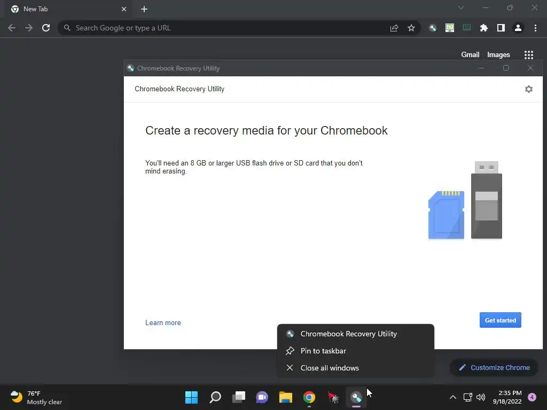The height and width of the screenshot is (410, 547).
Task: Select Chromebook Recovery Utility jump list entry
Action: tap(355, 334)
